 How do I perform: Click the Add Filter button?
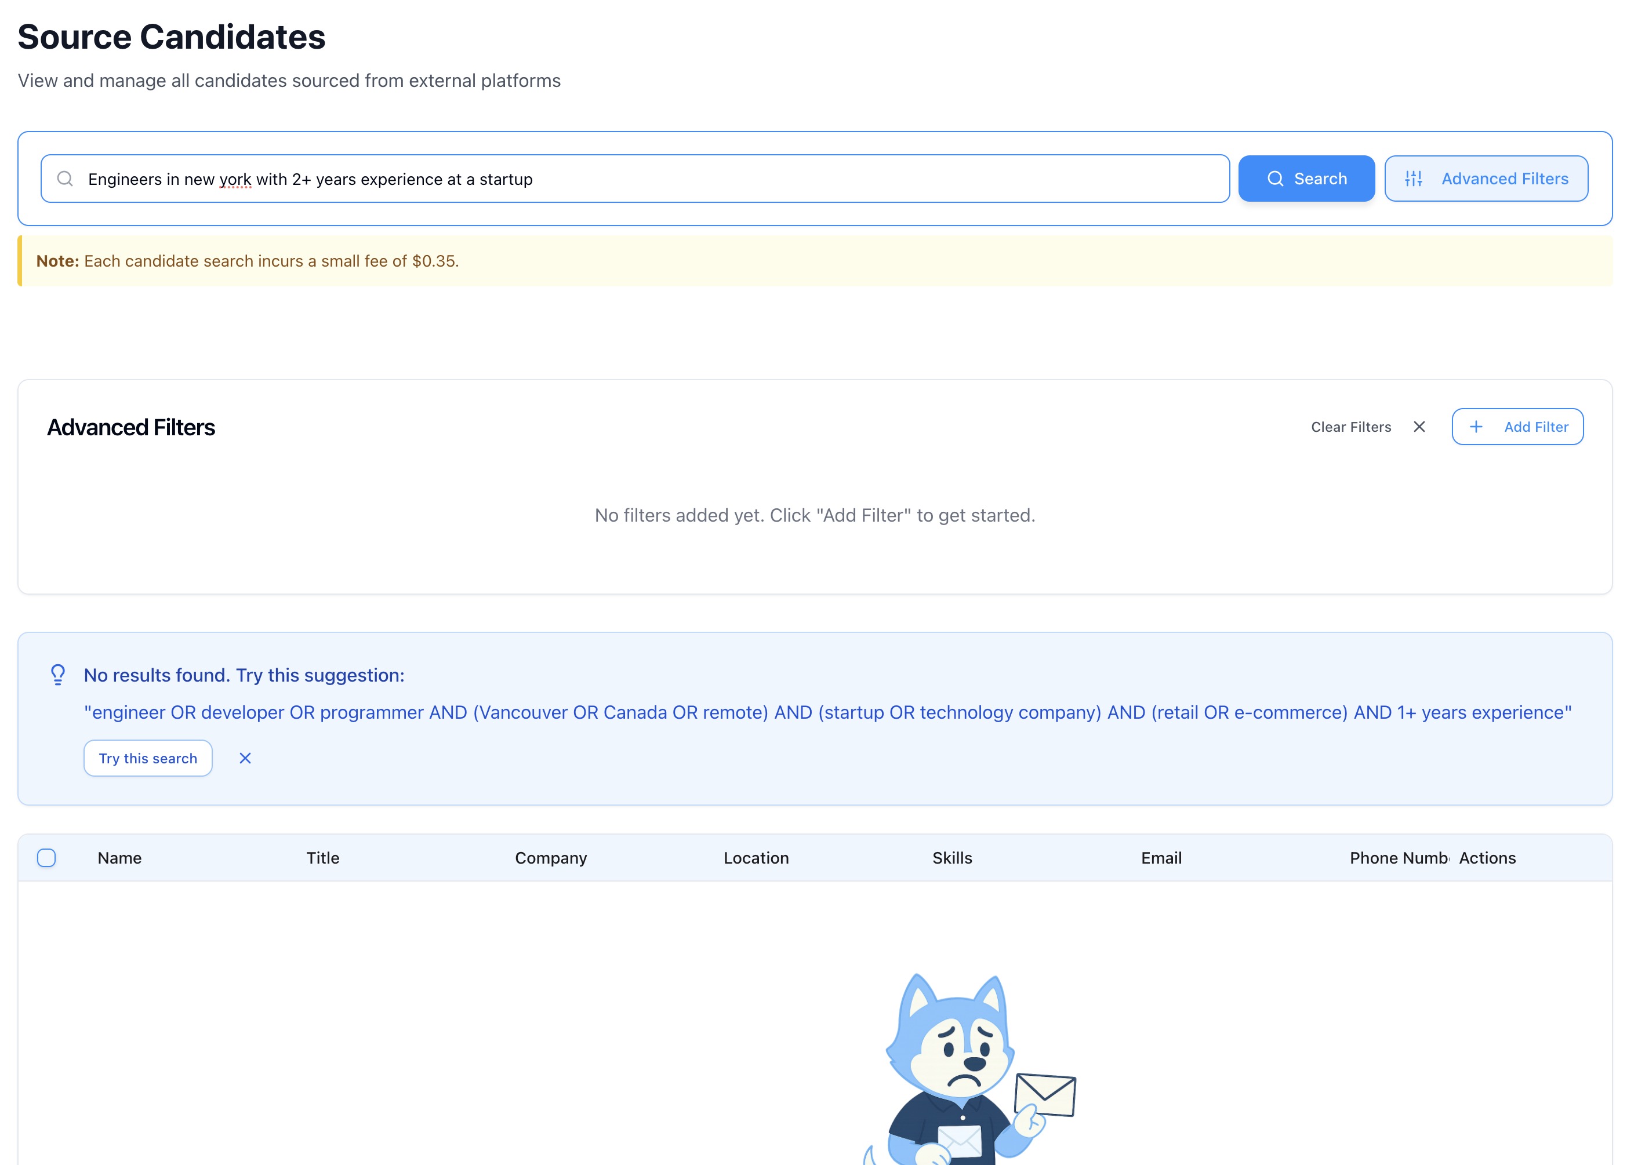tap(1517, 427)
